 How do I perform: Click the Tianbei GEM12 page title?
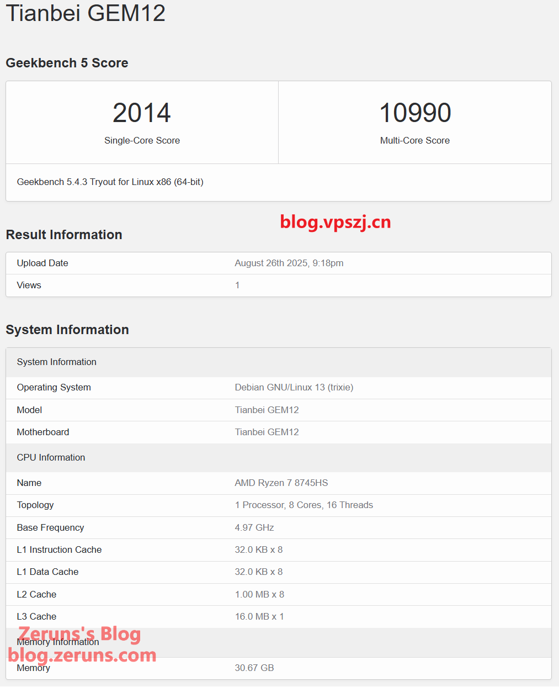(86, 13)
